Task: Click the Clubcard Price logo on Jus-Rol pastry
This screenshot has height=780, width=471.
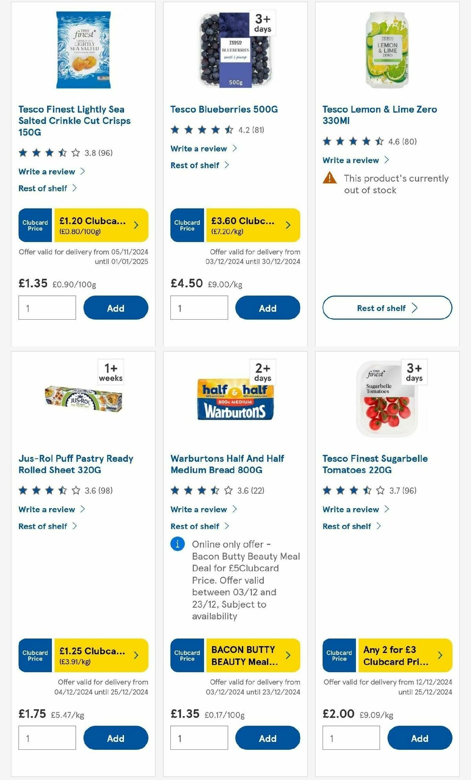Action: [x=35, y=655]
